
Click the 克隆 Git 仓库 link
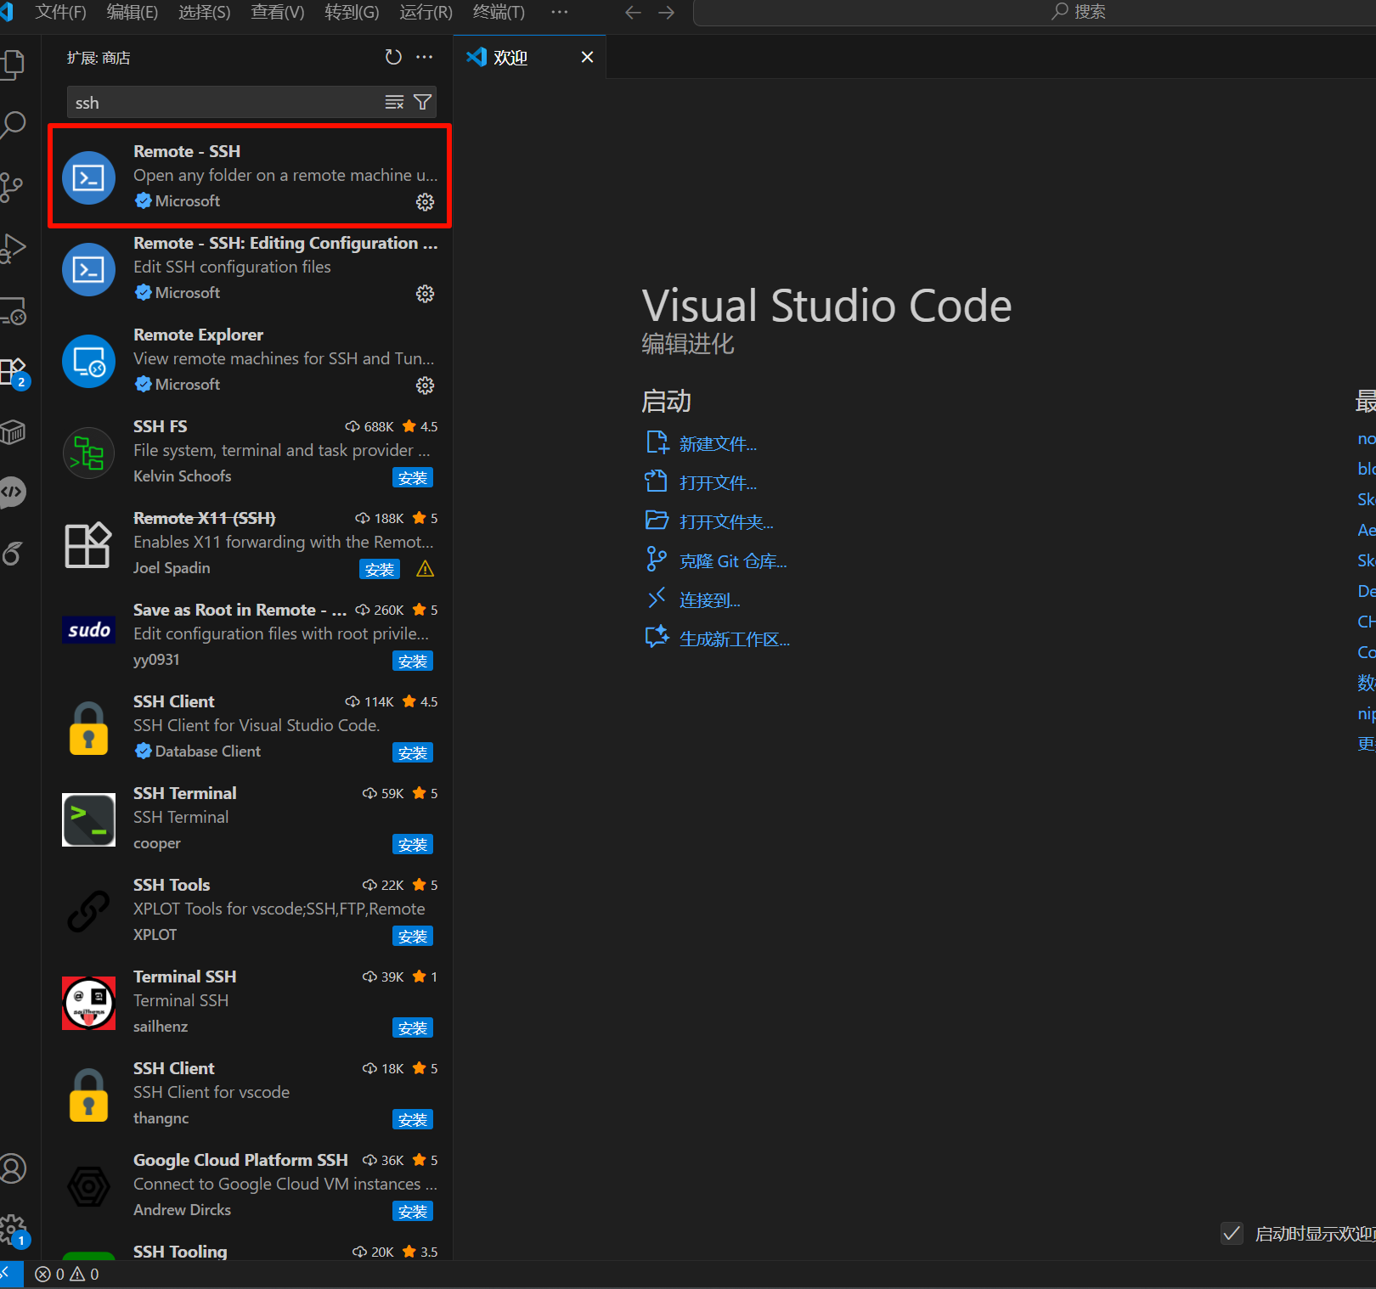(x=733, y=561)
